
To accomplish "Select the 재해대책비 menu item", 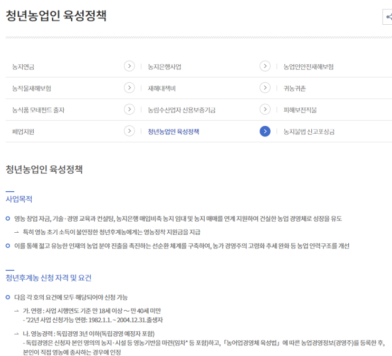I will point(161,88).
